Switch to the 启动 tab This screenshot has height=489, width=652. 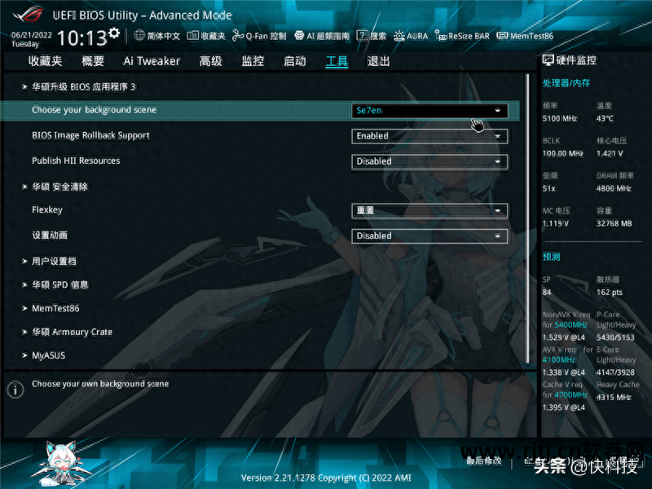click(x=295, y=61)
